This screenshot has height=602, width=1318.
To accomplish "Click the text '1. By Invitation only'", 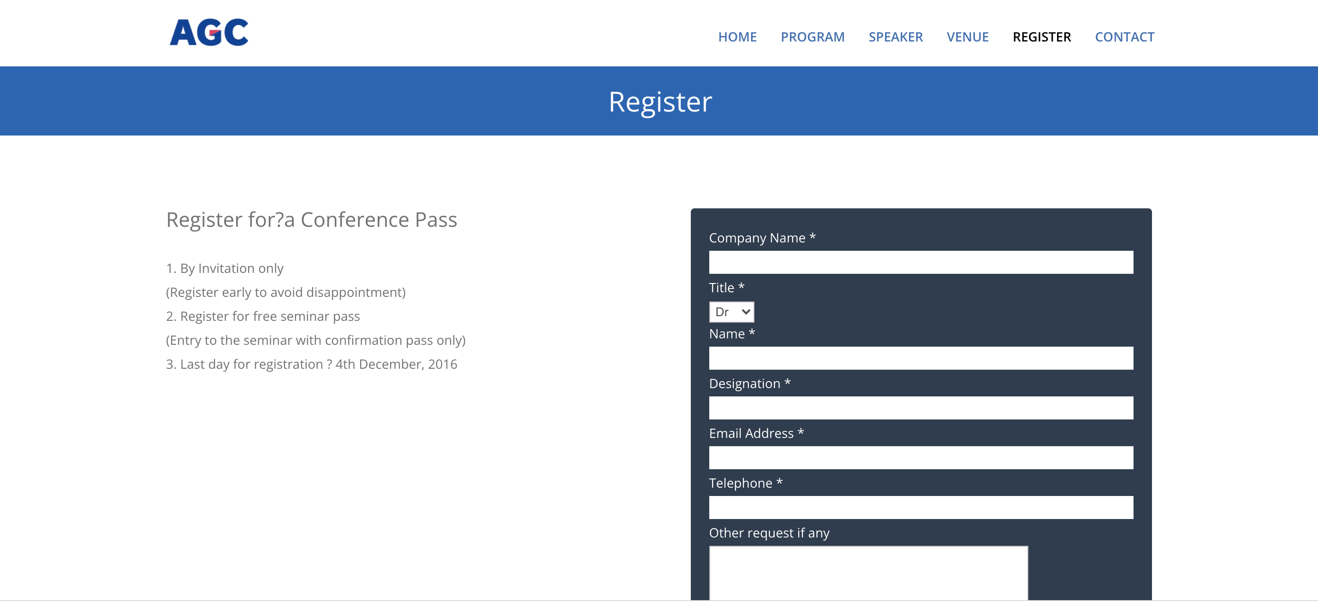I will (x=225, y=269).
